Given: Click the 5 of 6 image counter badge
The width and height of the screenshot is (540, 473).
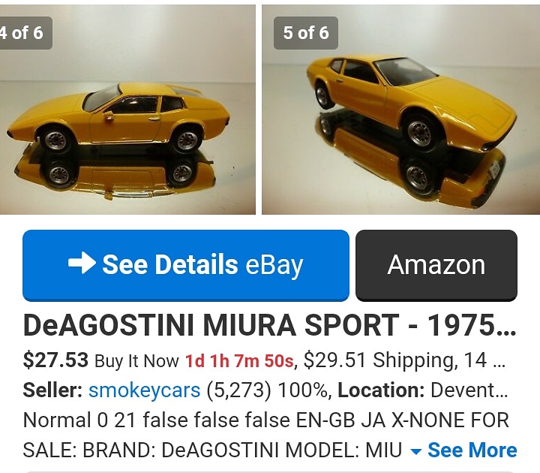Looking at the screenshot, I should [306, 33].
